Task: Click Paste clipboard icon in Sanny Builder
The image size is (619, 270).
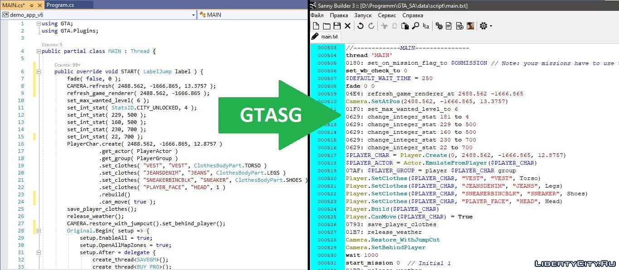Action: pos(405,26)
